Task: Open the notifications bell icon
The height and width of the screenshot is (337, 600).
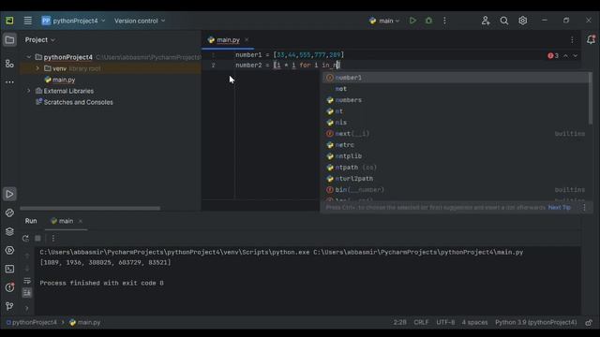Action: pyautogui.click(x=591, y=39)
